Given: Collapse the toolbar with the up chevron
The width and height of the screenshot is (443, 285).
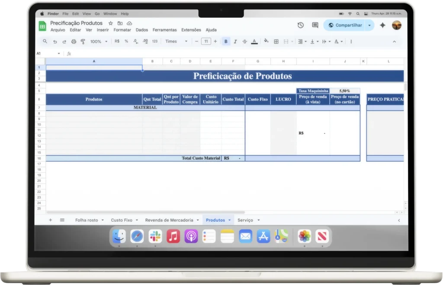Looking at the screenshot, I should click(x=395, y=42).
